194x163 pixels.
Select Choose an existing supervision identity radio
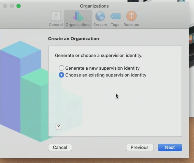tap(61, 75)
